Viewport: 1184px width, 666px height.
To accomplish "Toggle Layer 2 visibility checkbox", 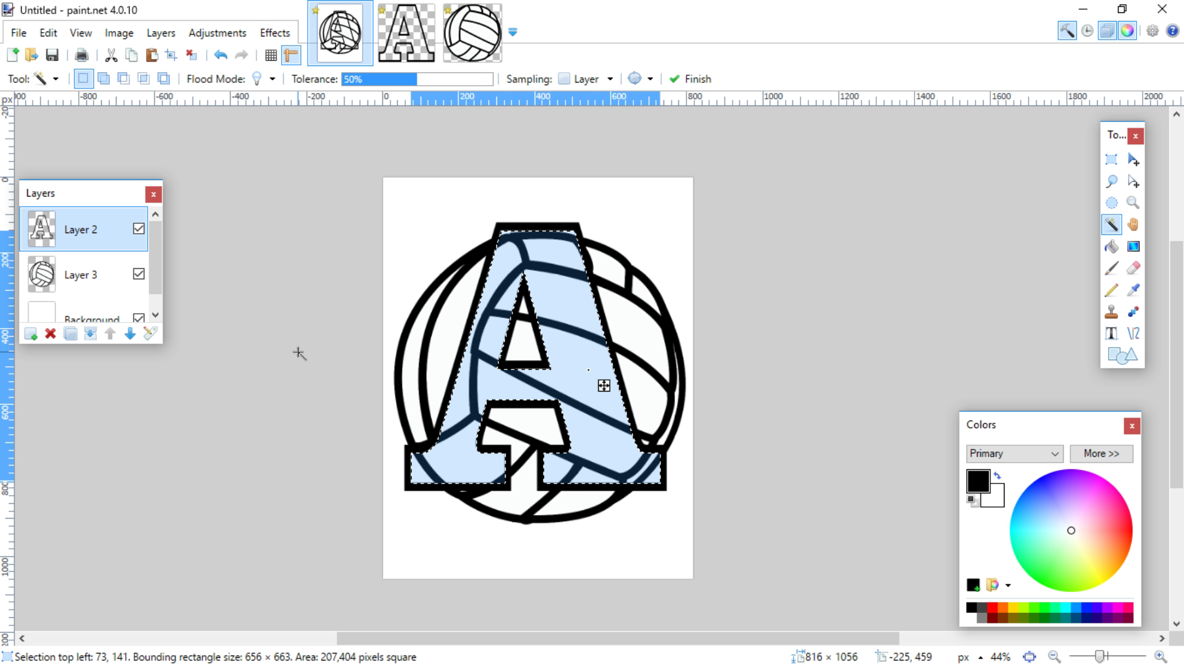I will [x=139, y=229].
